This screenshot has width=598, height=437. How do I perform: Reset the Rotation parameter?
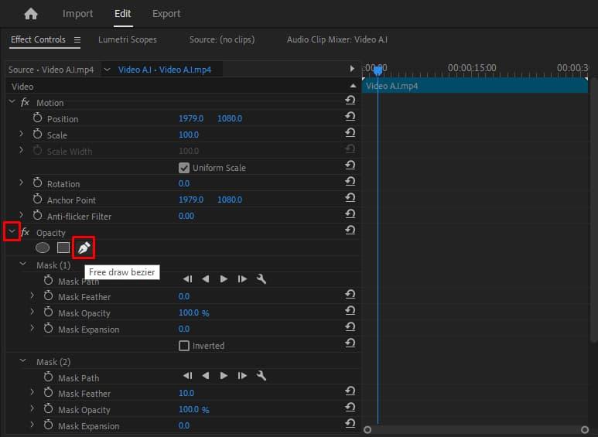tap(350, 183)
